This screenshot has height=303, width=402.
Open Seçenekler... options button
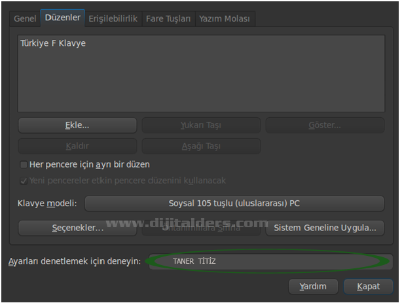77,228
